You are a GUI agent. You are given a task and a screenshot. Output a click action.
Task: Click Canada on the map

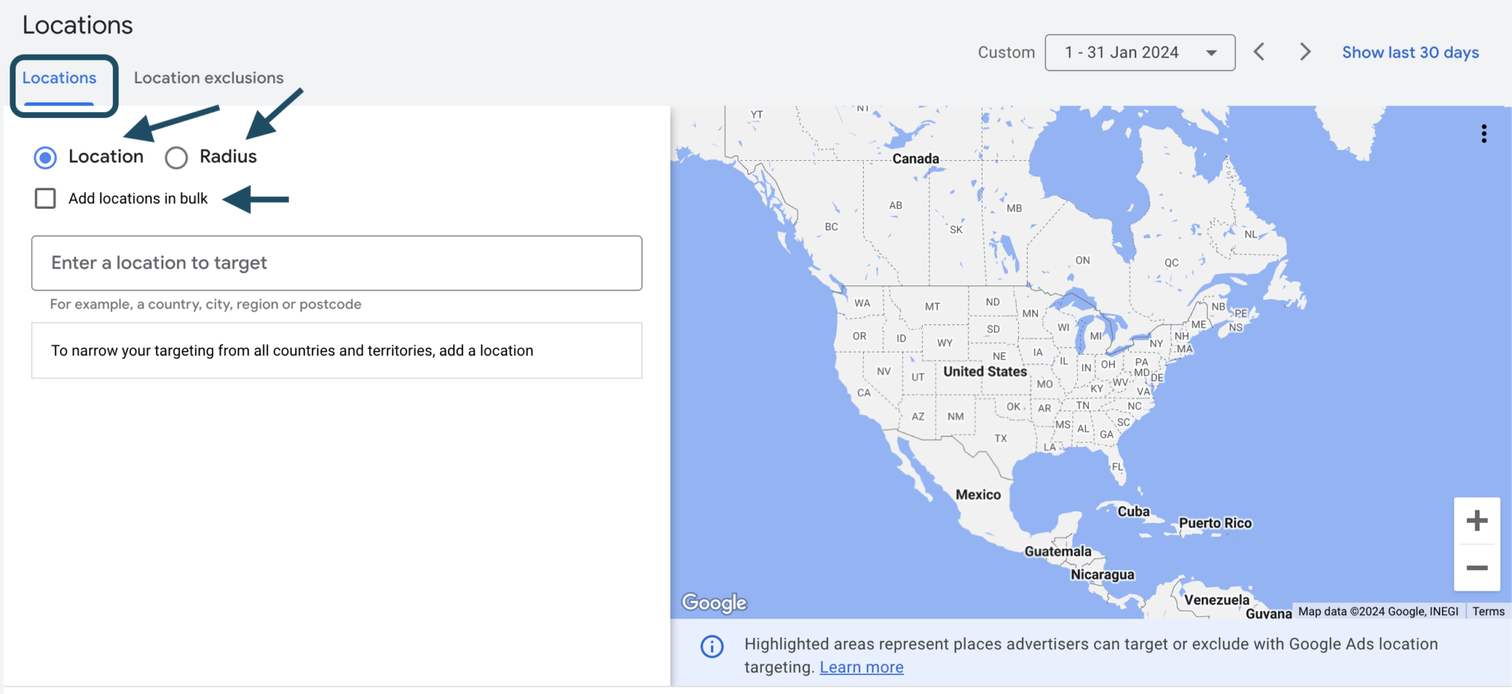pos(916,158)
